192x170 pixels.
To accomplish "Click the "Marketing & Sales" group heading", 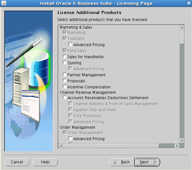I will point(76,27).
